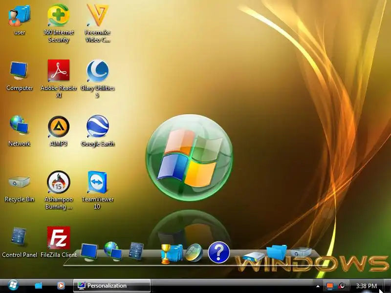Switch to Personalization window on taskbar

click(112, 286)
